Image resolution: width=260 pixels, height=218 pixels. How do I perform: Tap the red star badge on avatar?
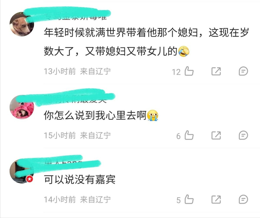[30, 179]
